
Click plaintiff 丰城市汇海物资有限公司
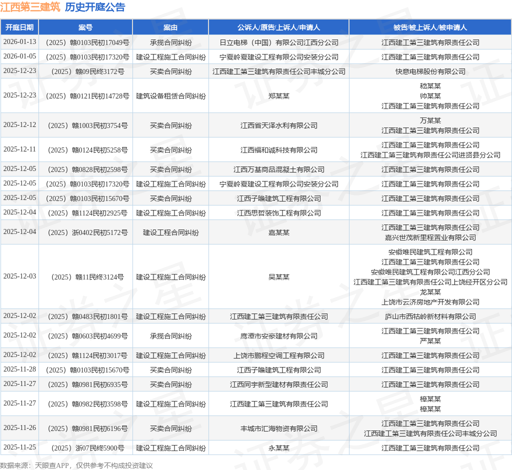pyautogui.click(x=279, y=428)
